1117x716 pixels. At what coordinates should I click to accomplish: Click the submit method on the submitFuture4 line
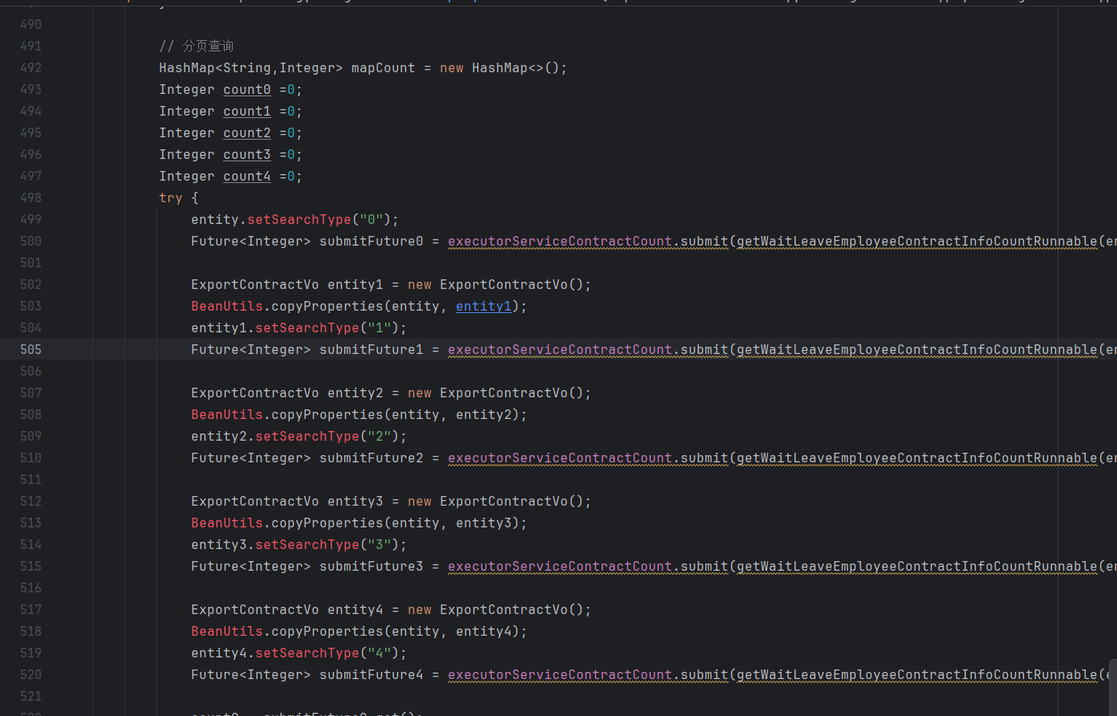704,674
